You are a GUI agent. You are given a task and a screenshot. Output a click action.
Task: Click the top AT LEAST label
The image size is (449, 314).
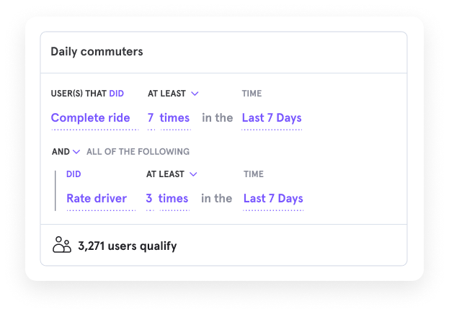166,94
